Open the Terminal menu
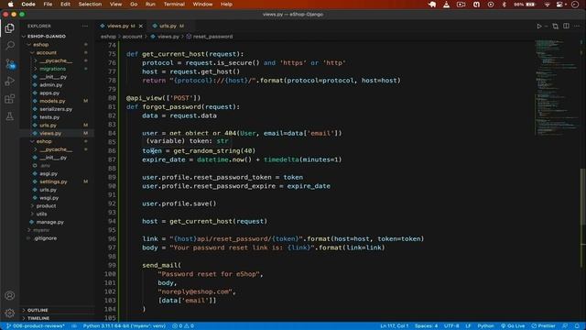This screenshot has width=586, height=330. 174,5
